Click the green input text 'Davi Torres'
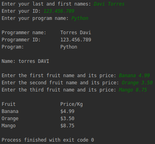The height and width of the screenshot is (144, 155). 109,4
